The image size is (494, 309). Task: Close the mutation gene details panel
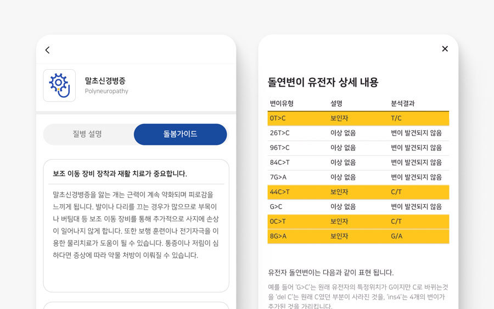pyautogui.click(x=445, y=49)
